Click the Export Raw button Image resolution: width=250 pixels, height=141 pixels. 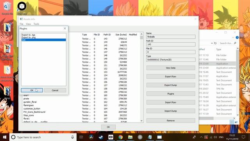(x=171, y=76)
